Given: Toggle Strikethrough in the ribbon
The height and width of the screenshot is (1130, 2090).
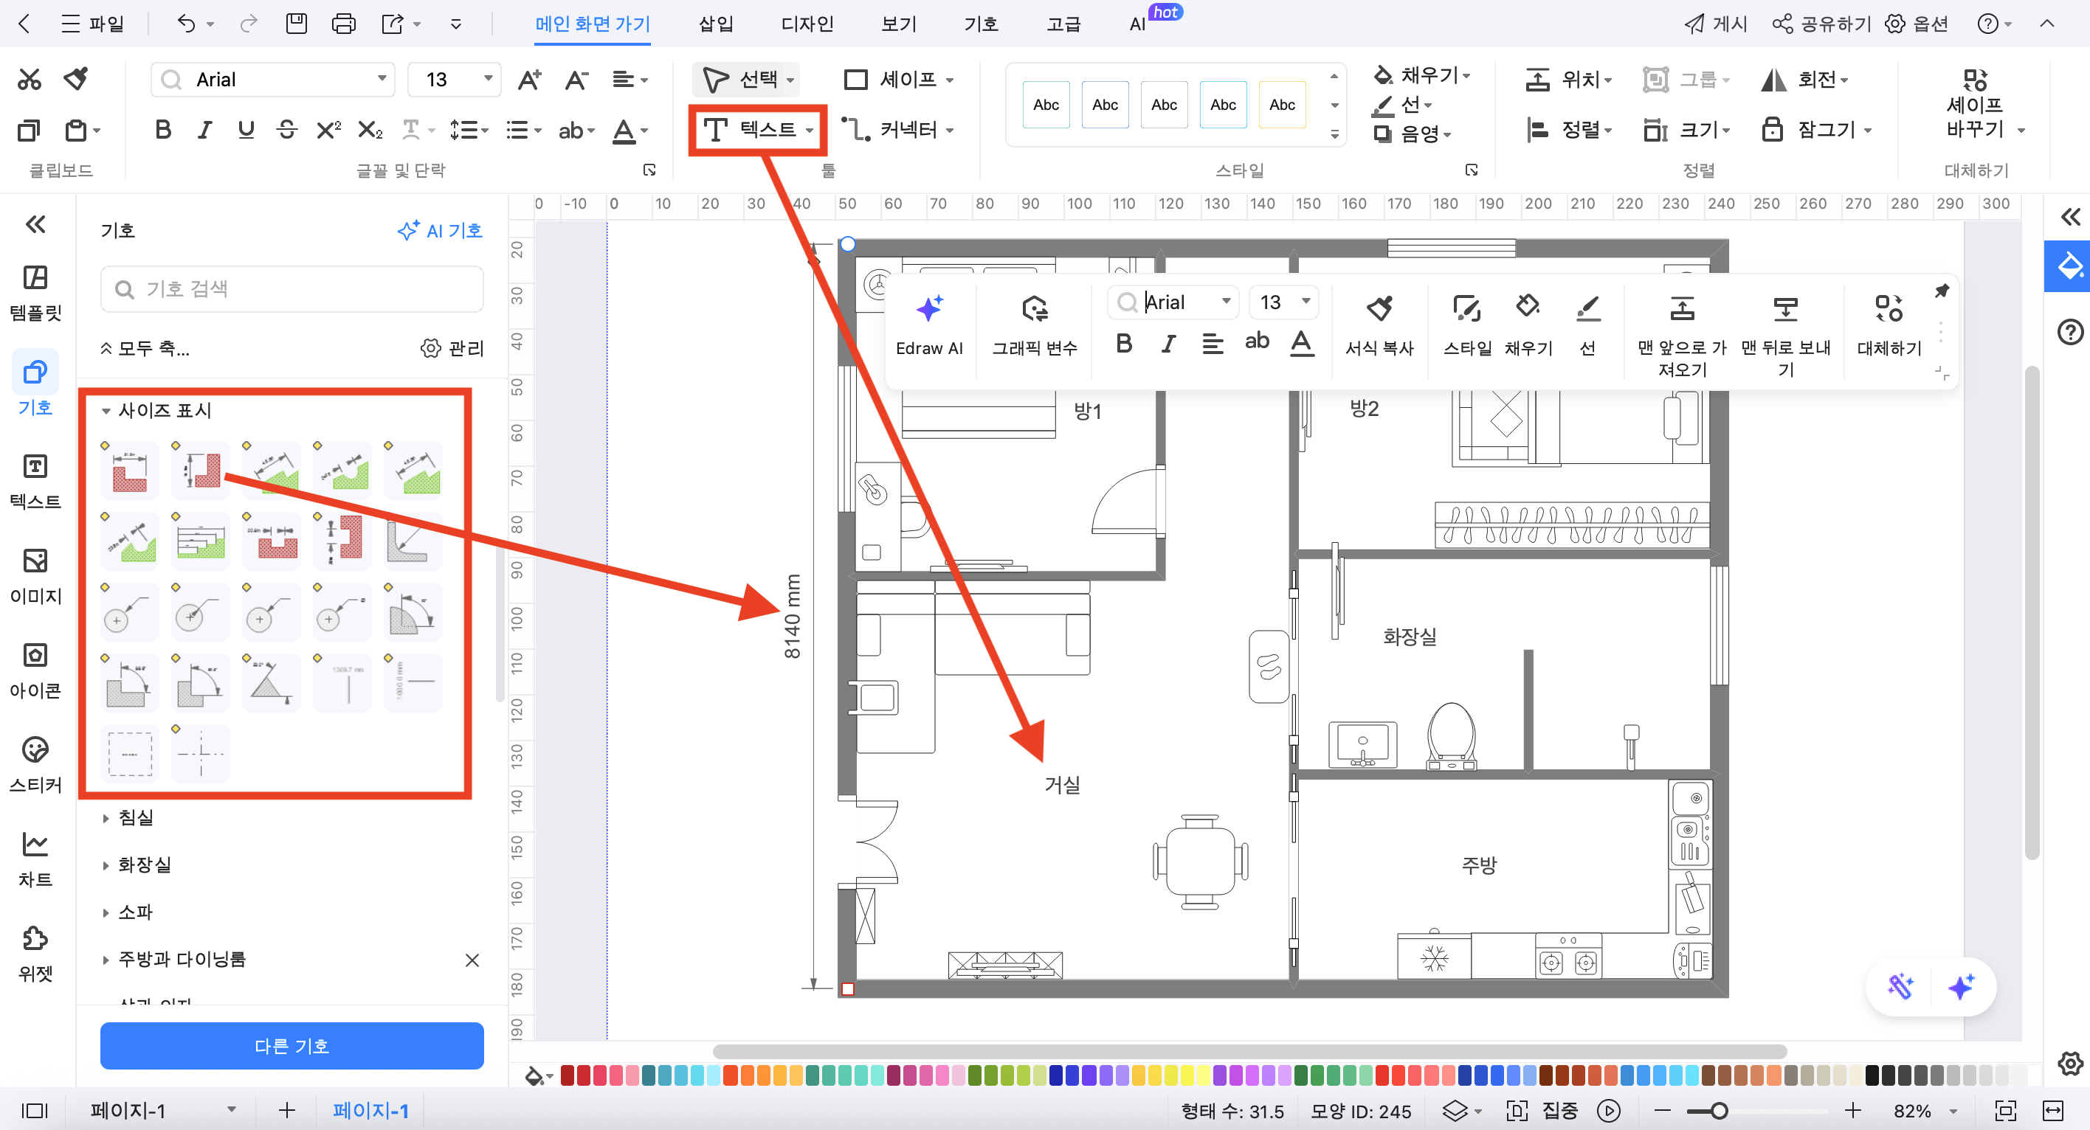Looking at the screenshot, I should (x=286, y=130).
